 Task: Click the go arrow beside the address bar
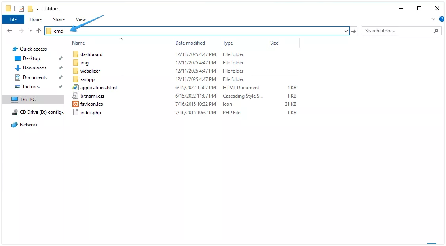pos(353,30)
